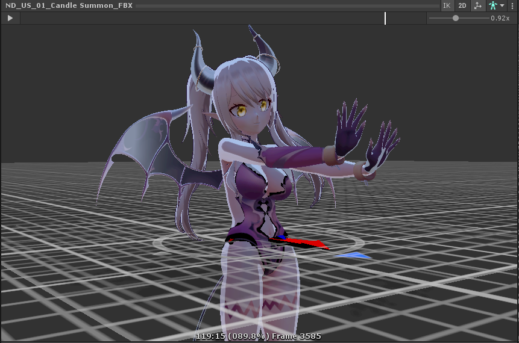Open the preview options kebab menu
Image resolution: width=519 pixels, height=343 pixels.
tap(512, 5)
